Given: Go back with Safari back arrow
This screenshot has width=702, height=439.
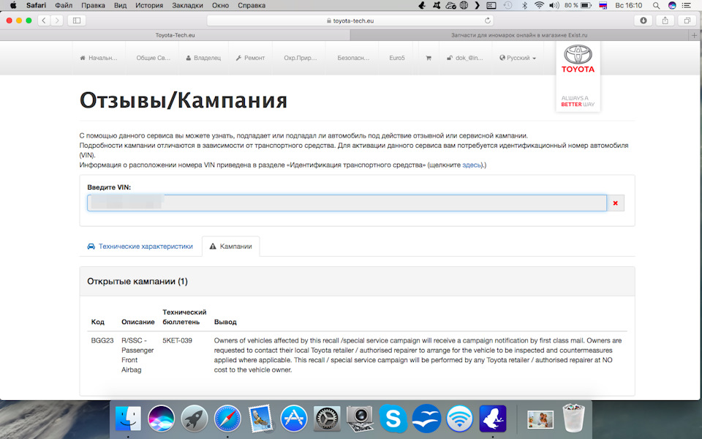Looking at the screenshot, I should (44, 20).
